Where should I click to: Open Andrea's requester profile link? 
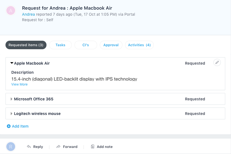(28, 14)
